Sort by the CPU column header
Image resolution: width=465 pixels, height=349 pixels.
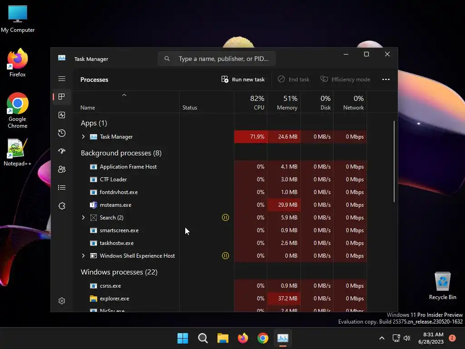click(251, 102)
